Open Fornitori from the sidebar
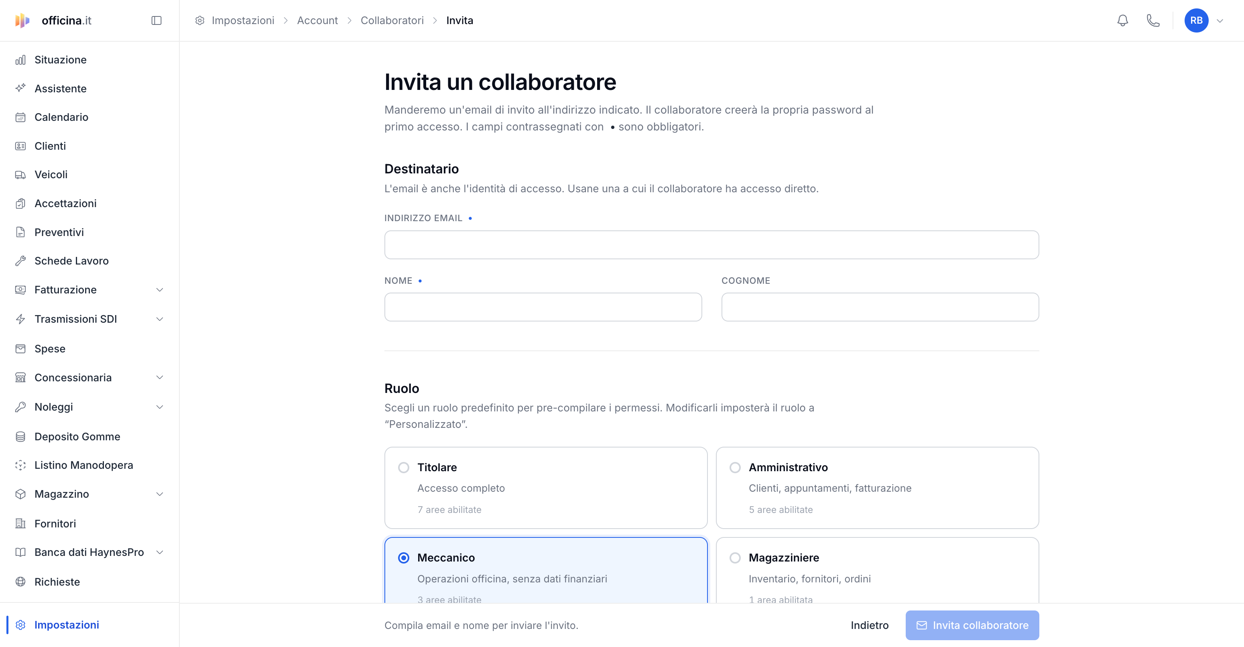This screenshot has width=1244, height=647. tap(89, 523)
